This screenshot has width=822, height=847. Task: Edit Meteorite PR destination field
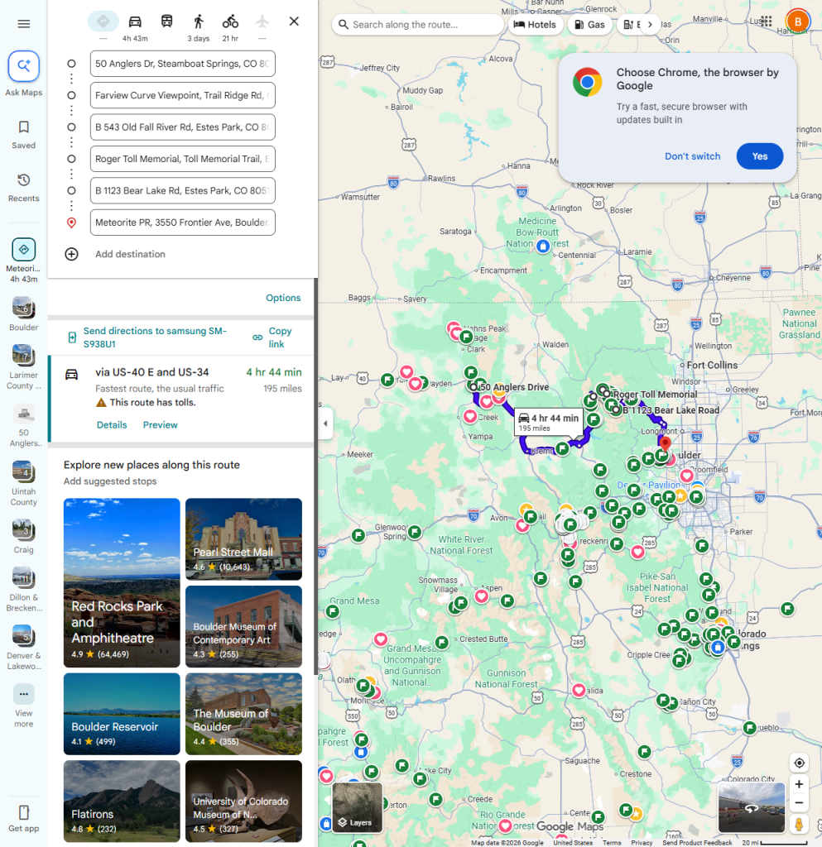[x=183, y=223]
